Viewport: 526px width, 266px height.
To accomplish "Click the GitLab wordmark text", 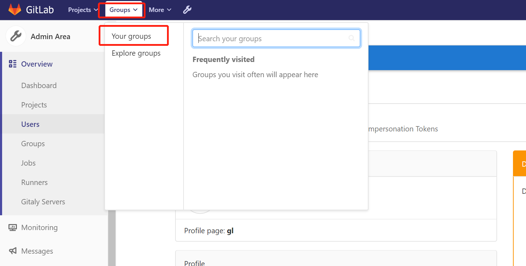I will pyautogui.click(x=40, y=10).
